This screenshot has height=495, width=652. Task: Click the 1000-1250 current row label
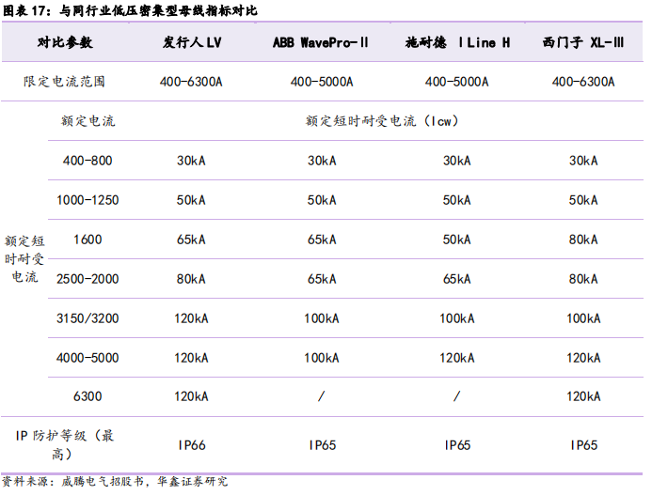coord(87,200)
